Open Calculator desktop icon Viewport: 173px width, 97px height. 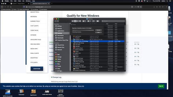(x=21, y=92)
